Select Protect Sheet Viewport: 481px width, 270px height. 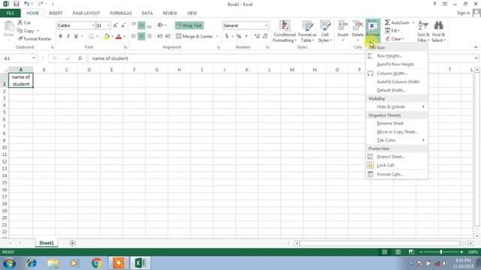396,157
